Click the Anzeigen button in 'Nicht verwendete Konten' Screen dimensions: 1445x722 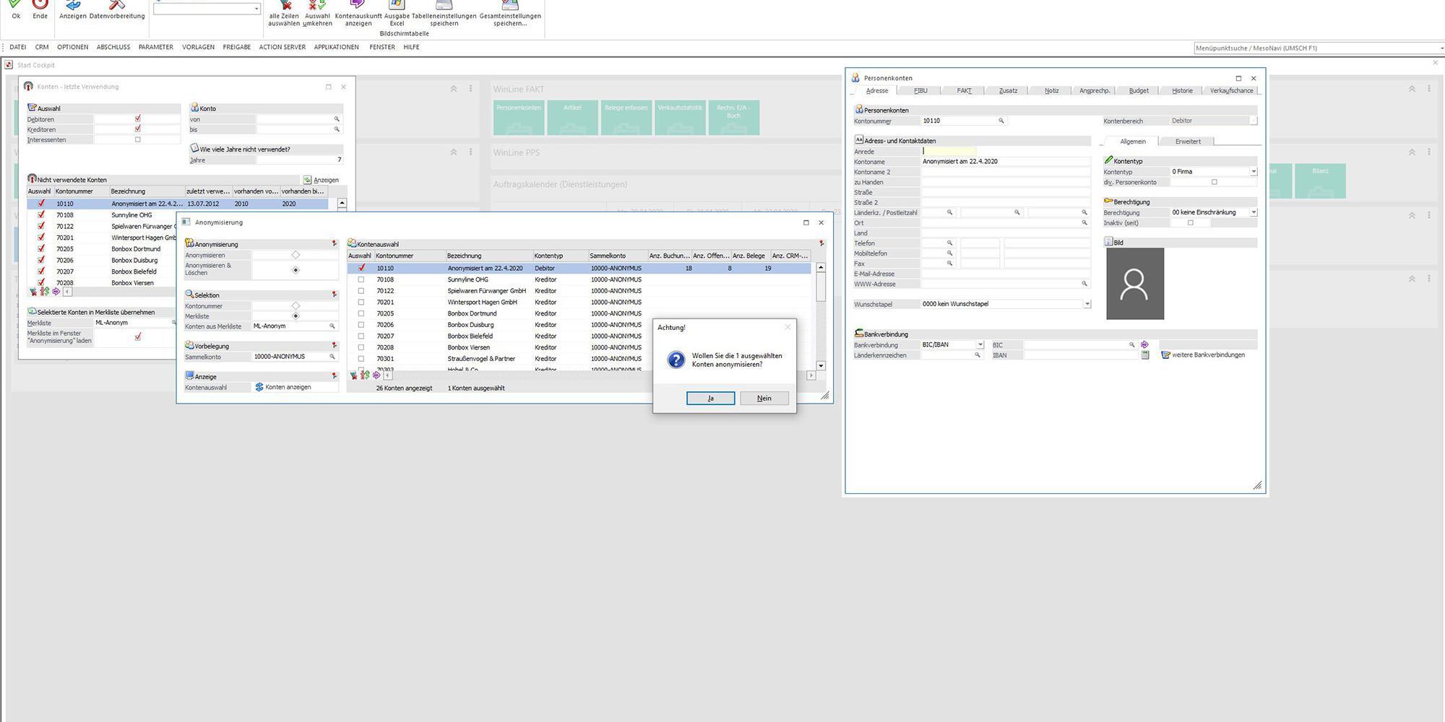click(x=322, y=180)
